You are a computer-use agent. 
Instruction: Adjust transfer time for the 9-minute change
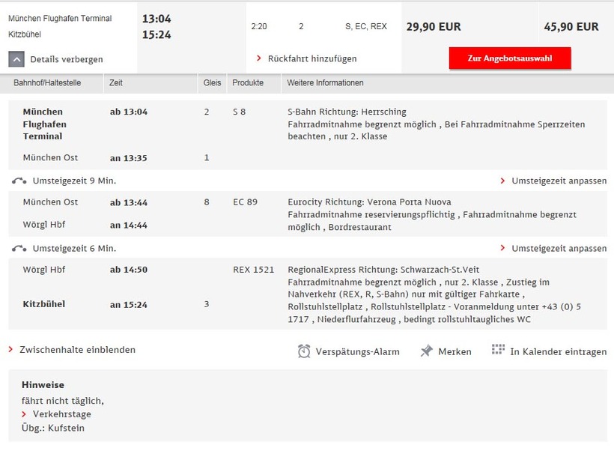point(559,181)
